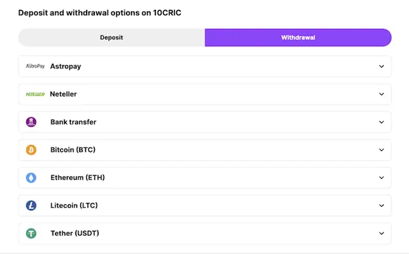409x254 pixels.
Task: Open Bank transfer details with chevron
Action: [381, 122]
